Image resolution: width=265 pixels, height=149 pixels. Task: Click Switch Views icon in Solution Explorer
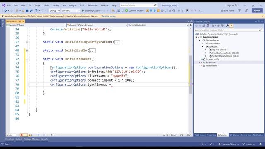tap(208, 26)
